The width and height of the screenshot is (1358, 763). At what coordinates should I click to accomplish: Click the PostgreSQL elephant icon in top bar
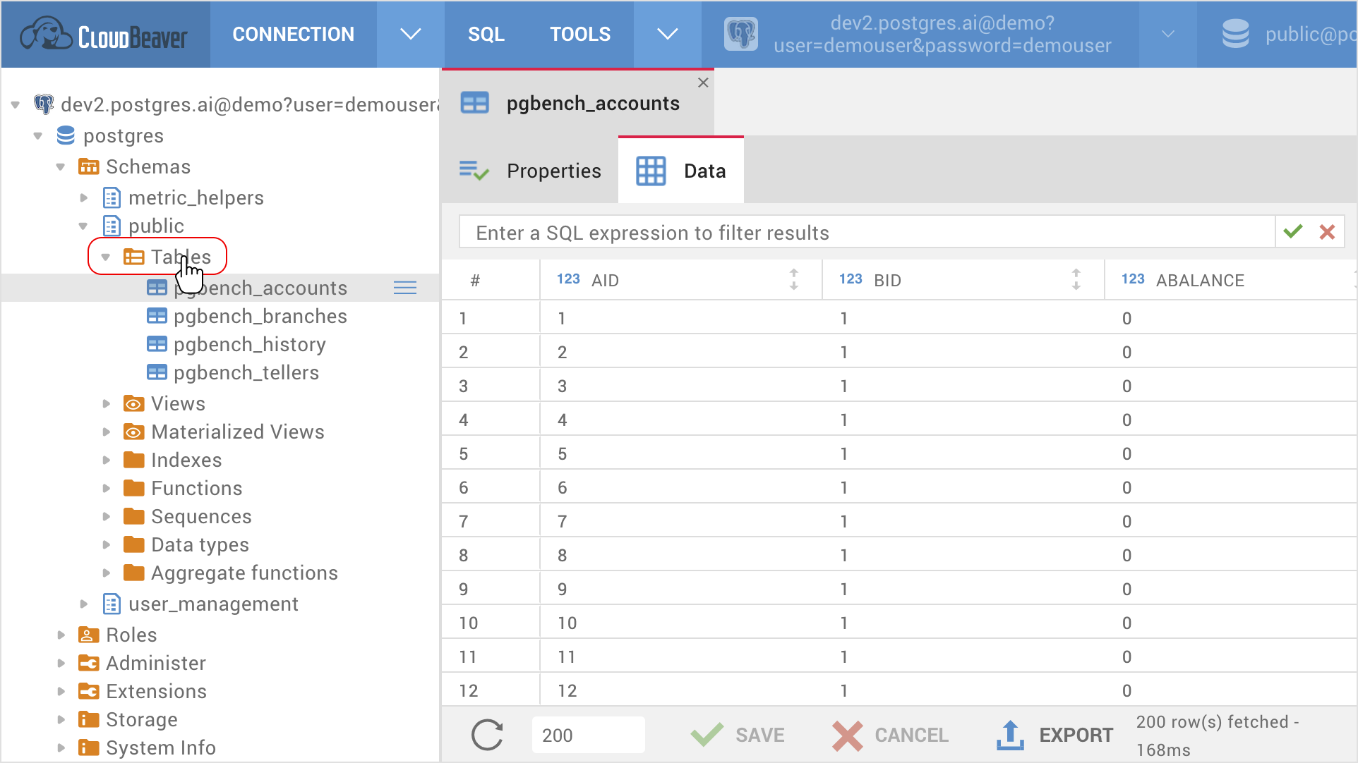click(x=741, y=35)
